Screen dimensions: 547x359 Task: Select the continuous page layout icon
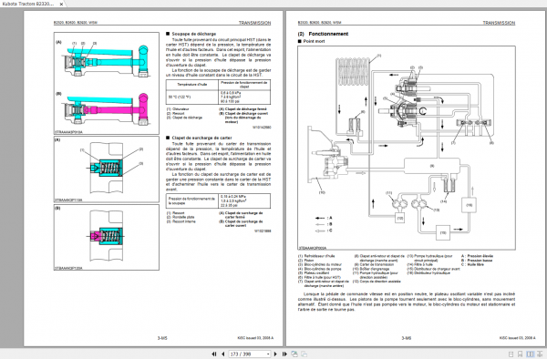click(x=521, y=354)
